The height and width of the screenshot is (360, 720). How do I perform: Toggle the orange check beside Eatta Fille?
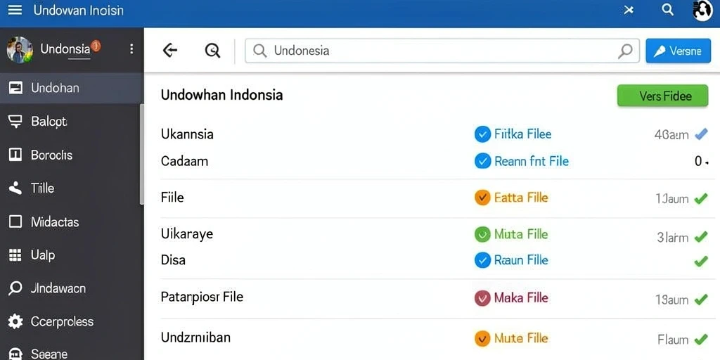pyautogui.click(x=482, y=198)
